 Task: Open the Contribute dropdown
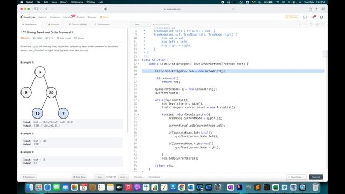pyautogui.click(x=155, y=177)
